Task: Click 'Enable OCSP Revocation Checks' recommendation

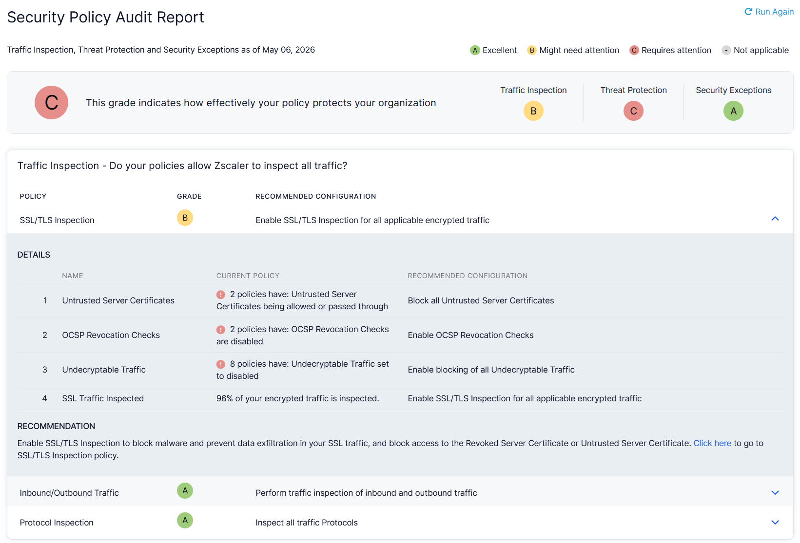Action: coord(470,335)
